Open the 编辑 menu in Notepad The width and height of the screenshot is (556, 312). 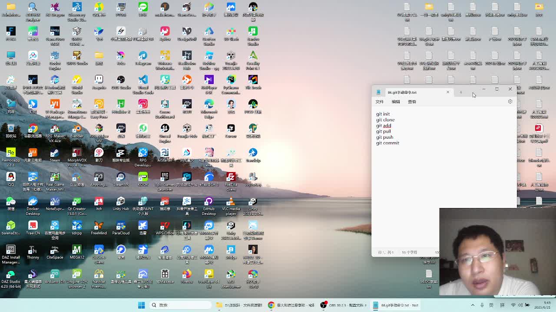396,102
